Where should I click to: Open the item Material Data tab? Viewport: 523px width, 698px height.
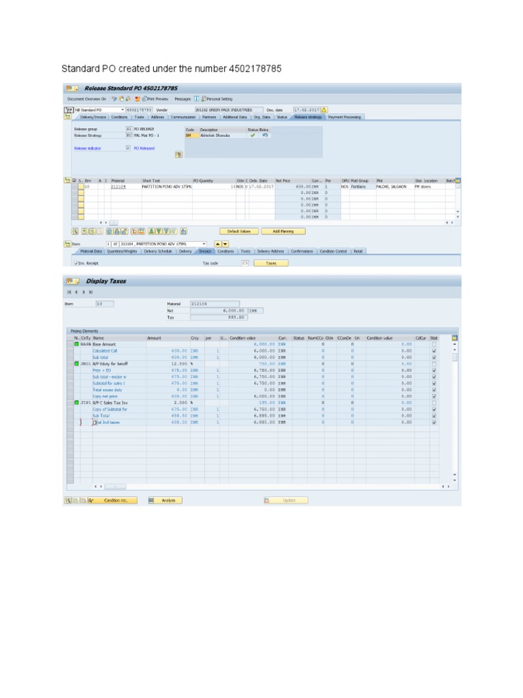91,251
